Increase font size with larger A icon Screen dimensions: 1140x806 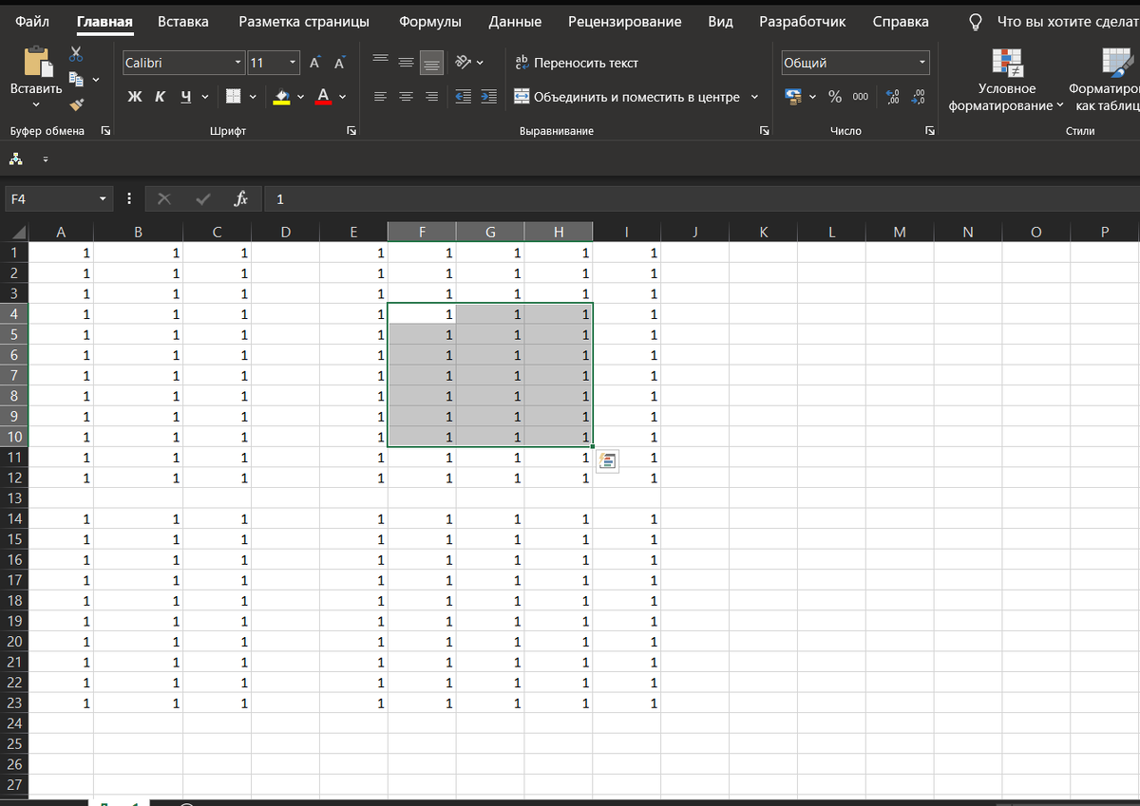point(314,63)
